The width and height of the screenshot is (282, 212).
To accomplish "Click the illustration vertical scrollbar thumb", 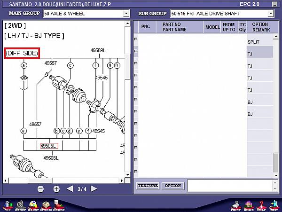I will click(x=127, y=66).
